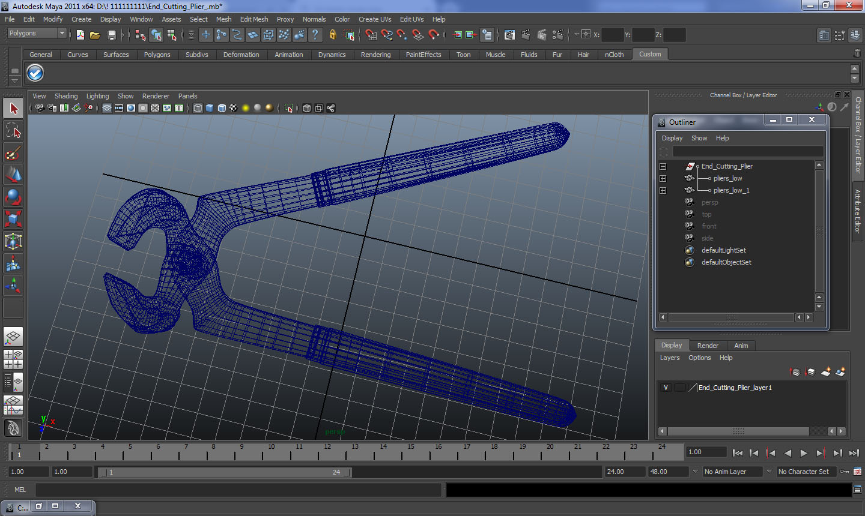The height and width of the screenshot is (516, 865).
Task: Toggle smooth shade all in viewport toolbar
Action: (210, 108)
